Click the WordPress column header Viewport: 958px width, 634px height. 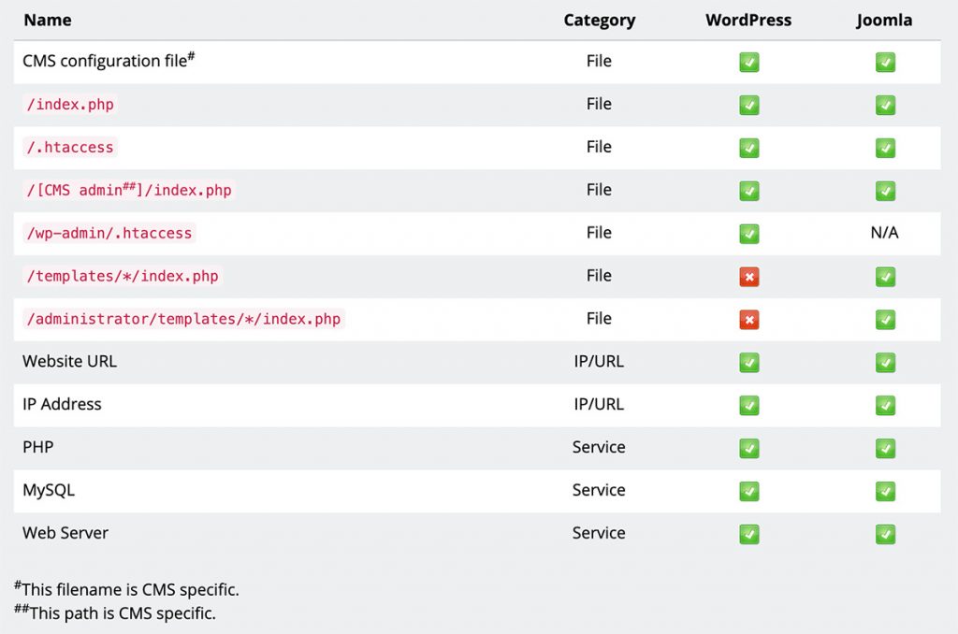[748, 21]
